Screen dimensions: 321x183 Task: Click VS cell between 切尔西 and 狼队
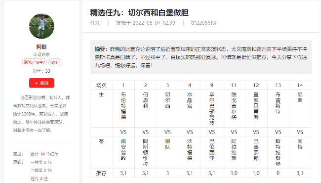tap(167, 132)
